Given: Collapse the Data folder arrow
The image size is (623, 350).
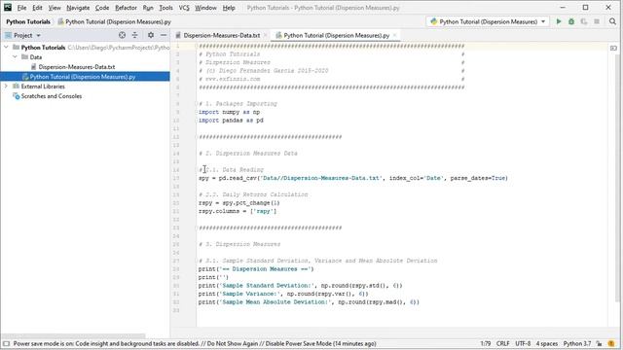Looking at the screenshot, I should pyautogui.click(x=16, y=57).
